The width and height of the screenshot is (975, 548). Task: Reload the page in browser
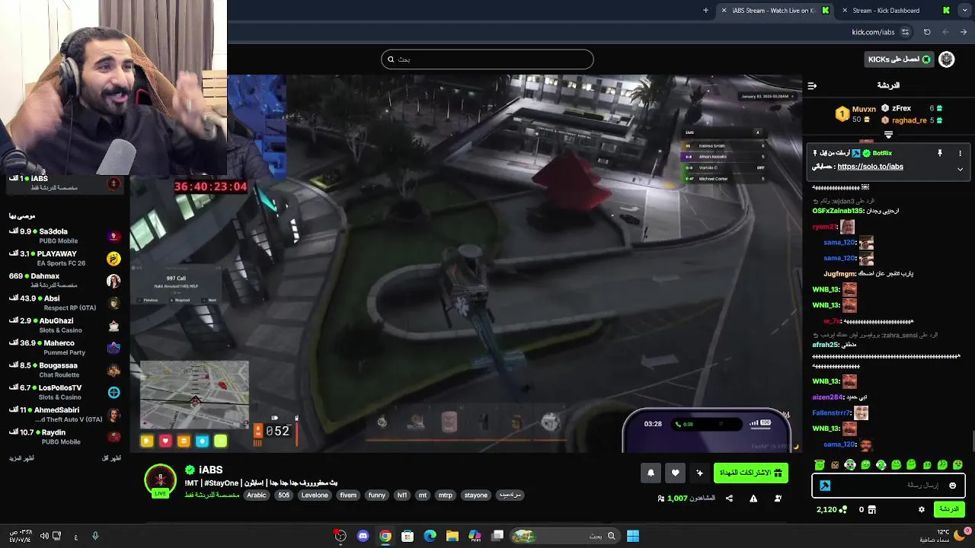tap(927, 32)
